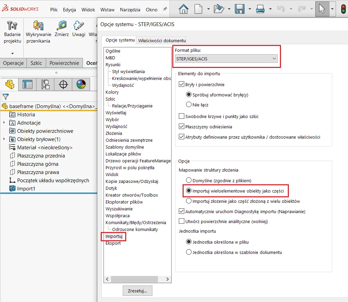Open Kolory options category

(x=112, y=92)
